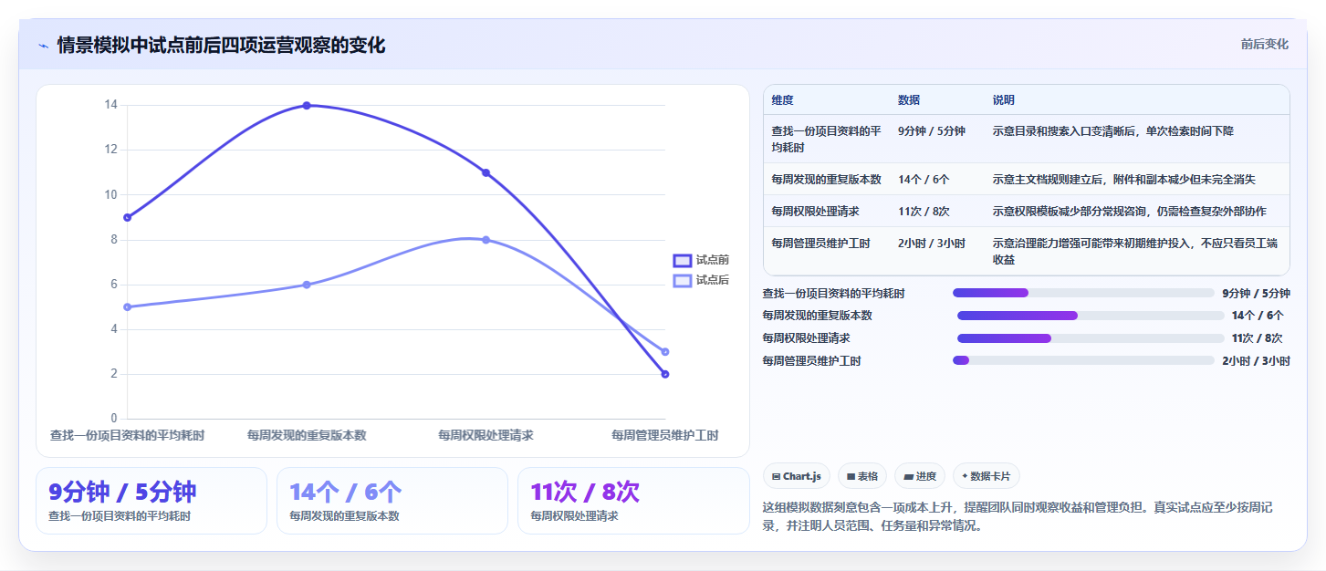Click the 试点后 data point at value 5
This screenshot has height=571, width=1326.
128,306
